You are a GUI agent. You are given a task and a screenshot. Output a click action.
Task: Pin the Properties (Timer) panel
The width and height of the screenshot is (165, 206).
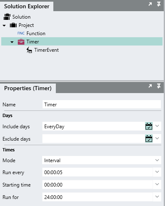[159, 86]
